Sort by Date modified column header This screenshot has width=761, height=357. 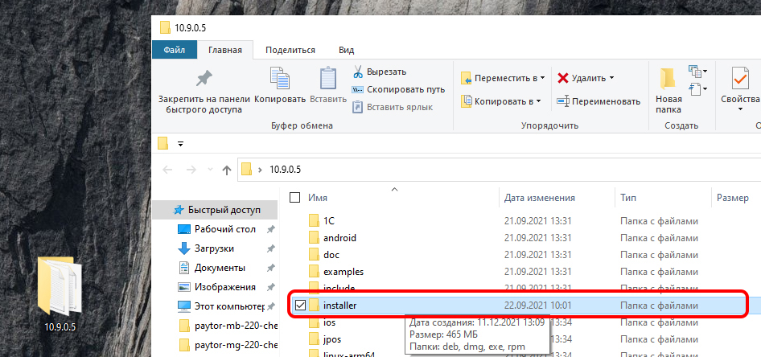click(539, 198)
